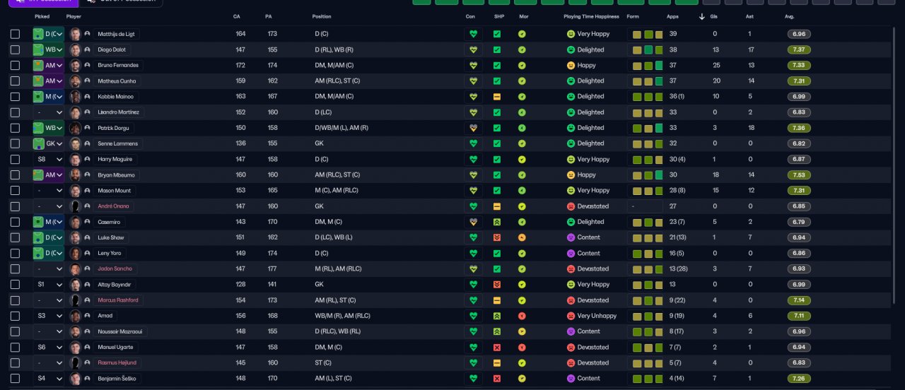Tick the checkbox for Rasmus Højlund

(x=15, y=362)
